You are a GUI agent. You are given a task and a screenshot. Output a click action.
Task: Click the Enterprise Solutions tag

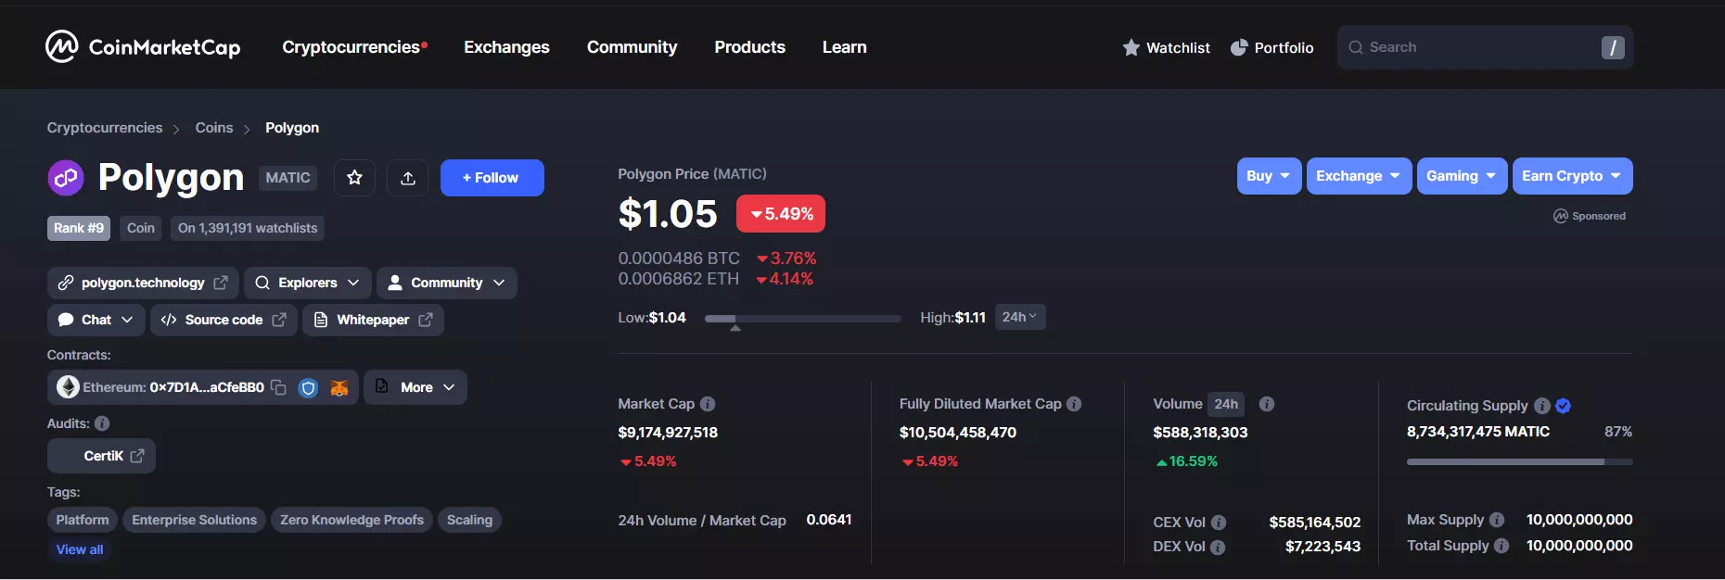pyautogui.click(x=195, y=520)
